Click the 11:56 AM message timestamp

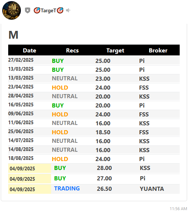[x=179, y=209]
